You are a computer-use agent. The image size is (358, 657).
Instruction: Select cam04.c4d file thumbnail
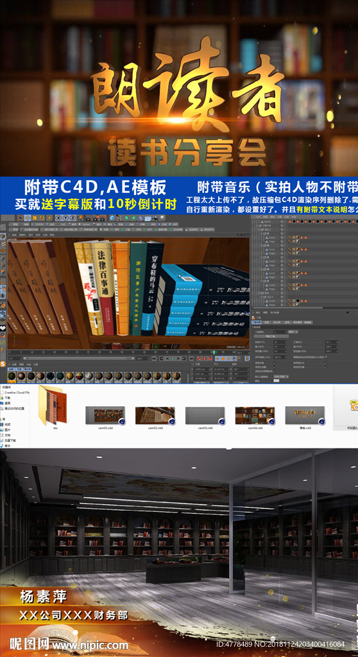tap(255, 416)
